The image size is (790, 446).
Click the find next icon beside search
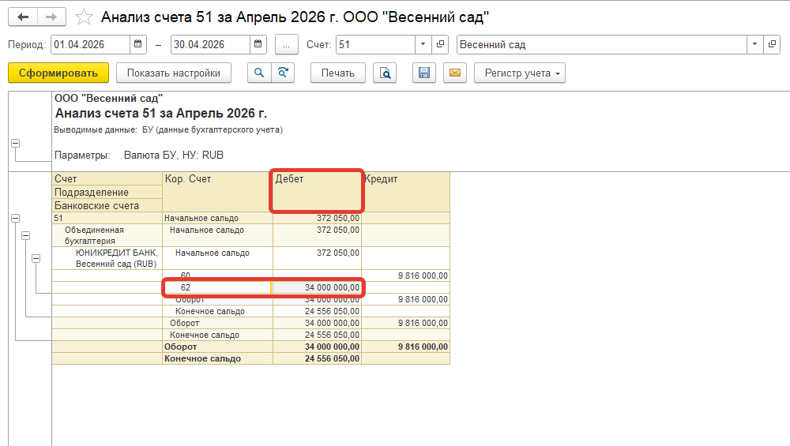click(282, 73)
